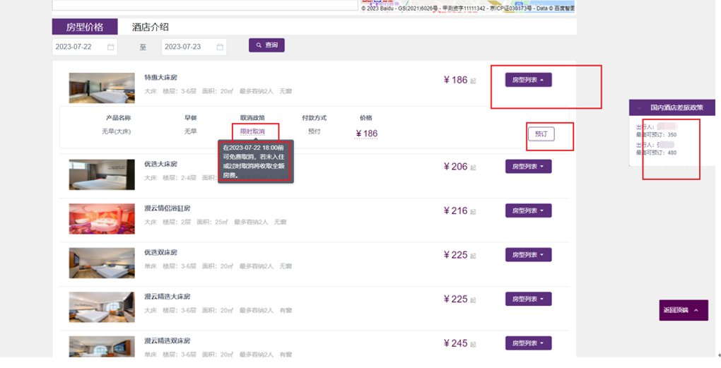The width and height of the screenshot is (721, 368).
Task: Expand 房型列表 for 漫云情侣浴缸房
Action: point(528,210)
